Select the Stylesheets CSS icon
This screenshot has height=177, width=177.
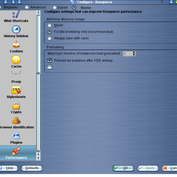tap(16, 90)
